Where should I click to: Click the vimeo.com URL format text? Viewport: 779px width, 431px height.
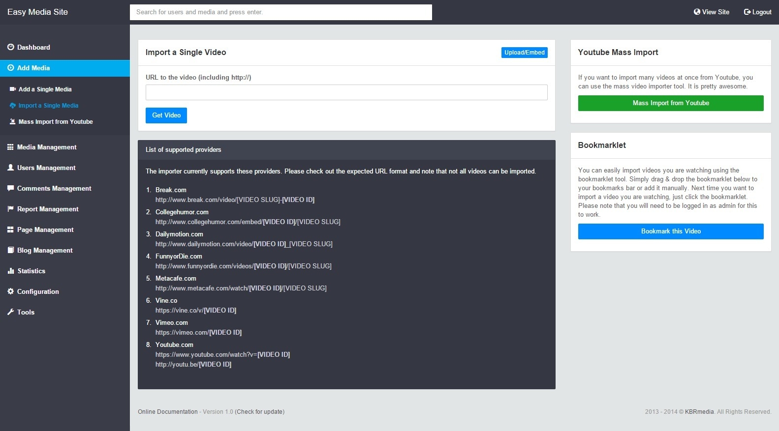point(198,332)
